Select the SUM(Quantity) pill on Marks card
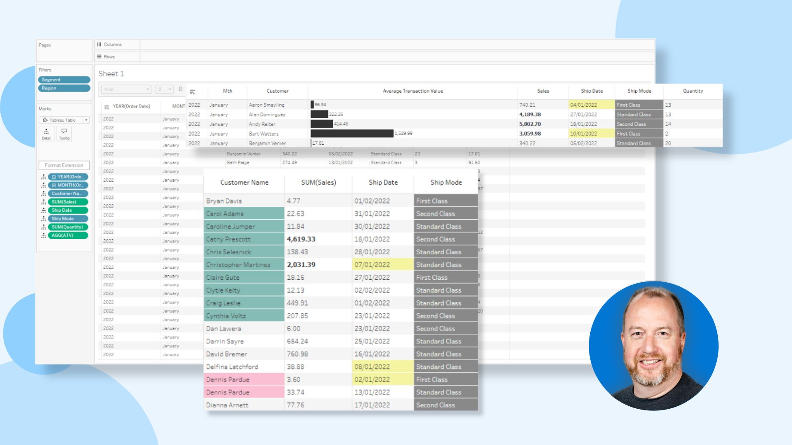792x445 pixels. (x=68, y=227)
